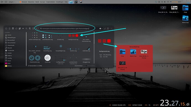Click the background.svg preview in info panel
Viewport: 191px width, 107px height.
point(104,41)
